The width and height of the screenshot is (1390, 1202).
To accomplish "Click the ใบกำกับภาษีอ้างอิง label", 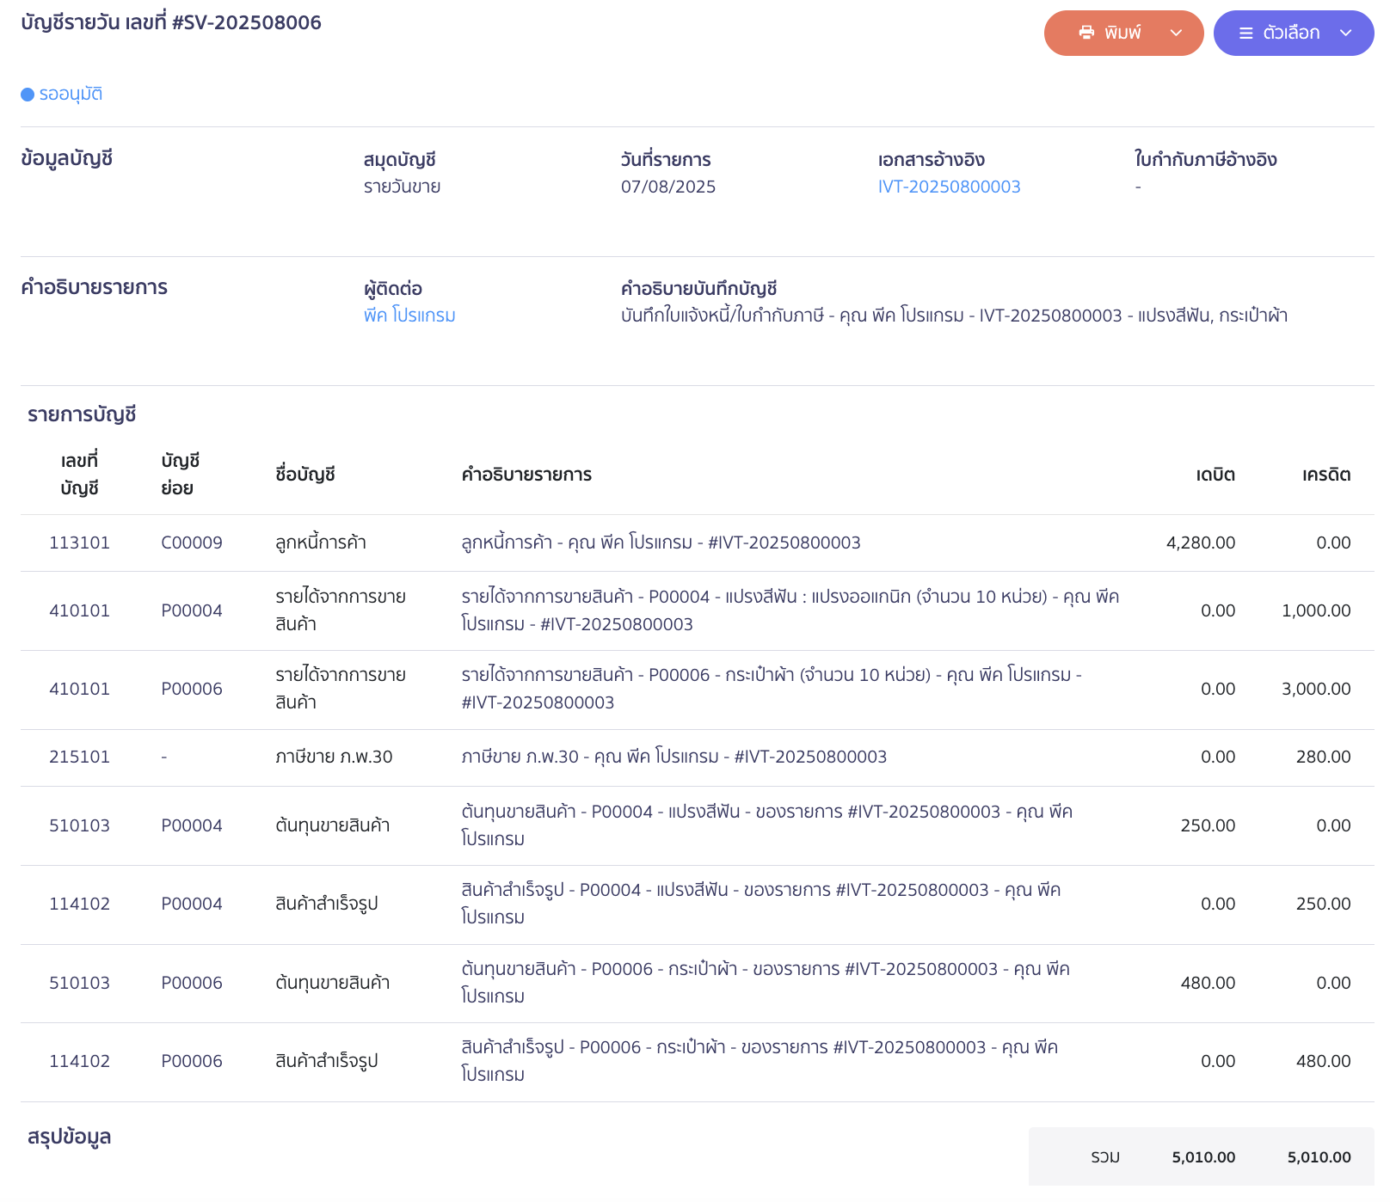I will point(1205,160).
